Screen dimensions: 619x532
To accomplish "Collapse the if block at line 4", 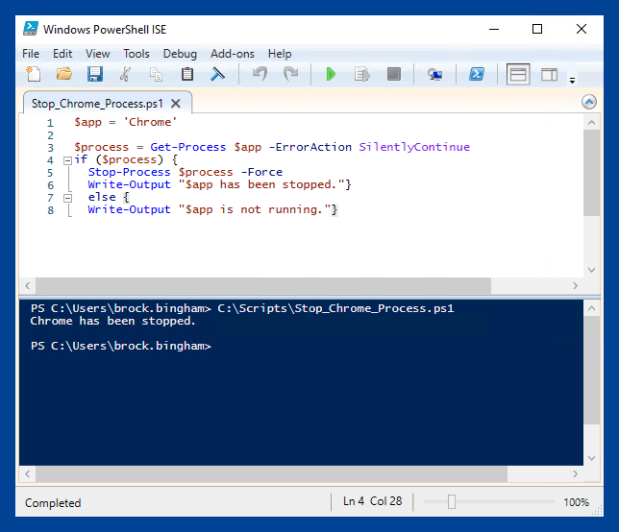I will pos(67,160).
